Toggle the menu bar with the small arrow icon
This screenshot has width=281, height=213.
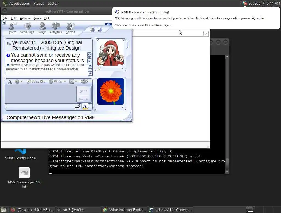[x=4, y=23]
